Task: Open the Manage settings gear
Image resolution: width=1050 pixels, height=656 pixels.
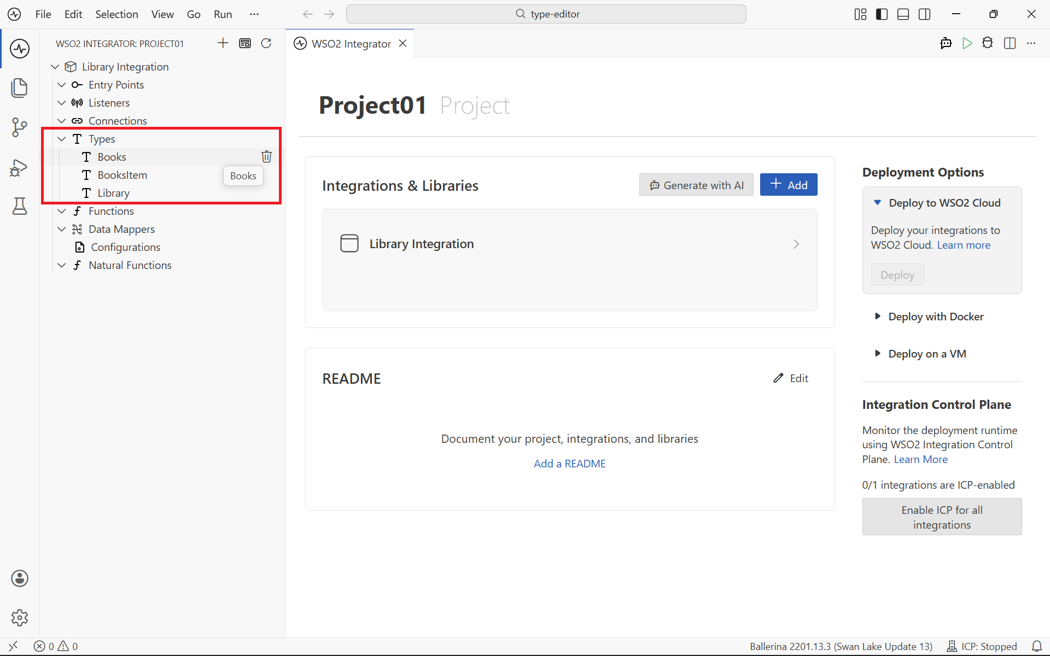Action: click(20, 618)
